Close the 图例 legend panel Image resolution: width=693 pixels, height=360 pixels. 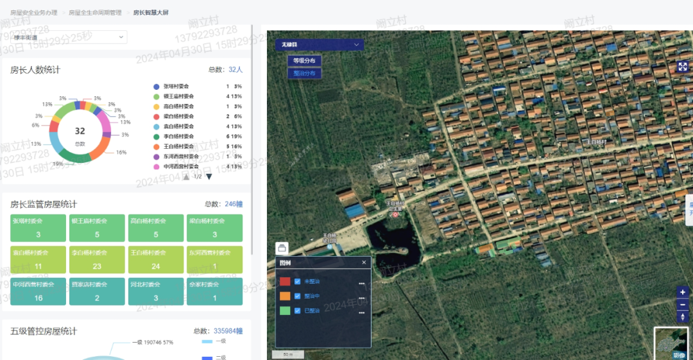coord(364,262)
